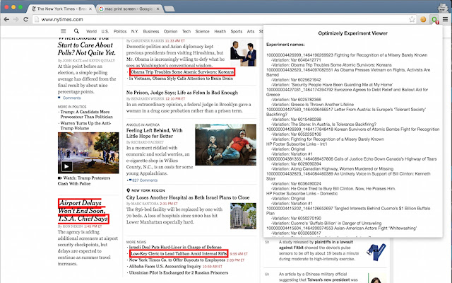Click the browser forward arrow
The width and height of the screenshot is (452, 283).
tap(16, 19)
